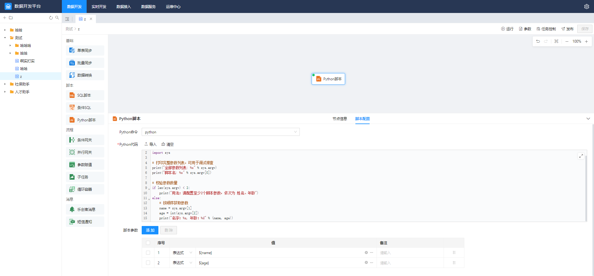This screenshot has width=594, height=276.
Task: Open the 表达式 type dropdown for row 1
Action: coord(183,253)
